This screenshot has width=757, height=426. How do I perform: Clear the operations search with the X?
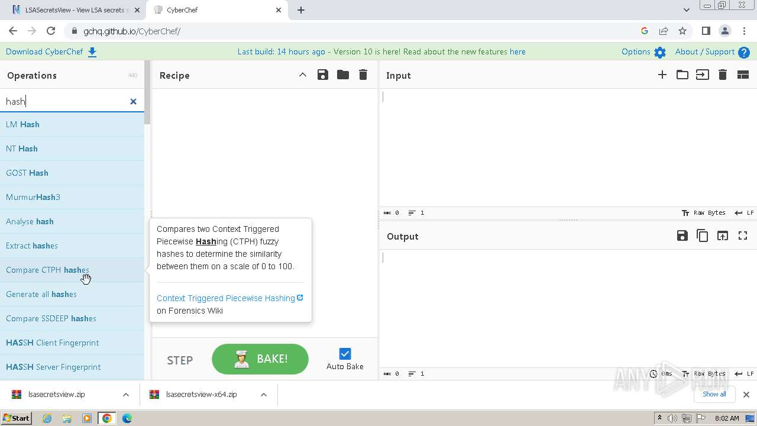tap(133, 101)
